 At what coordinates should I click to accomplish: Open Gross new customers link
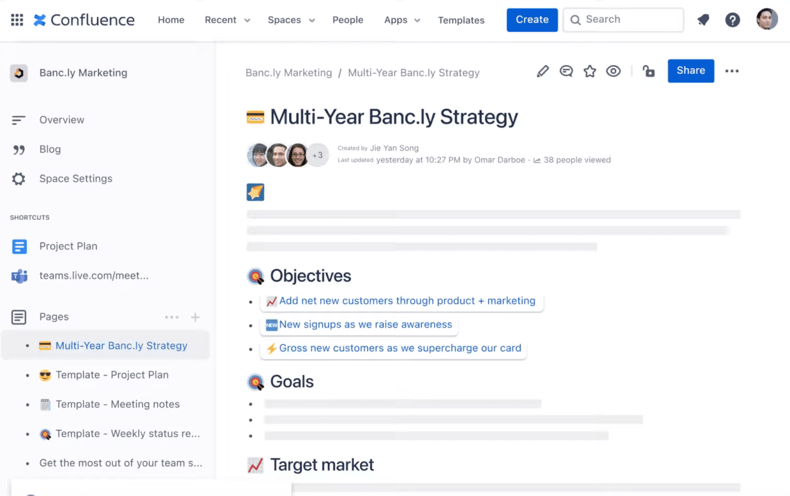pos(400,348)
